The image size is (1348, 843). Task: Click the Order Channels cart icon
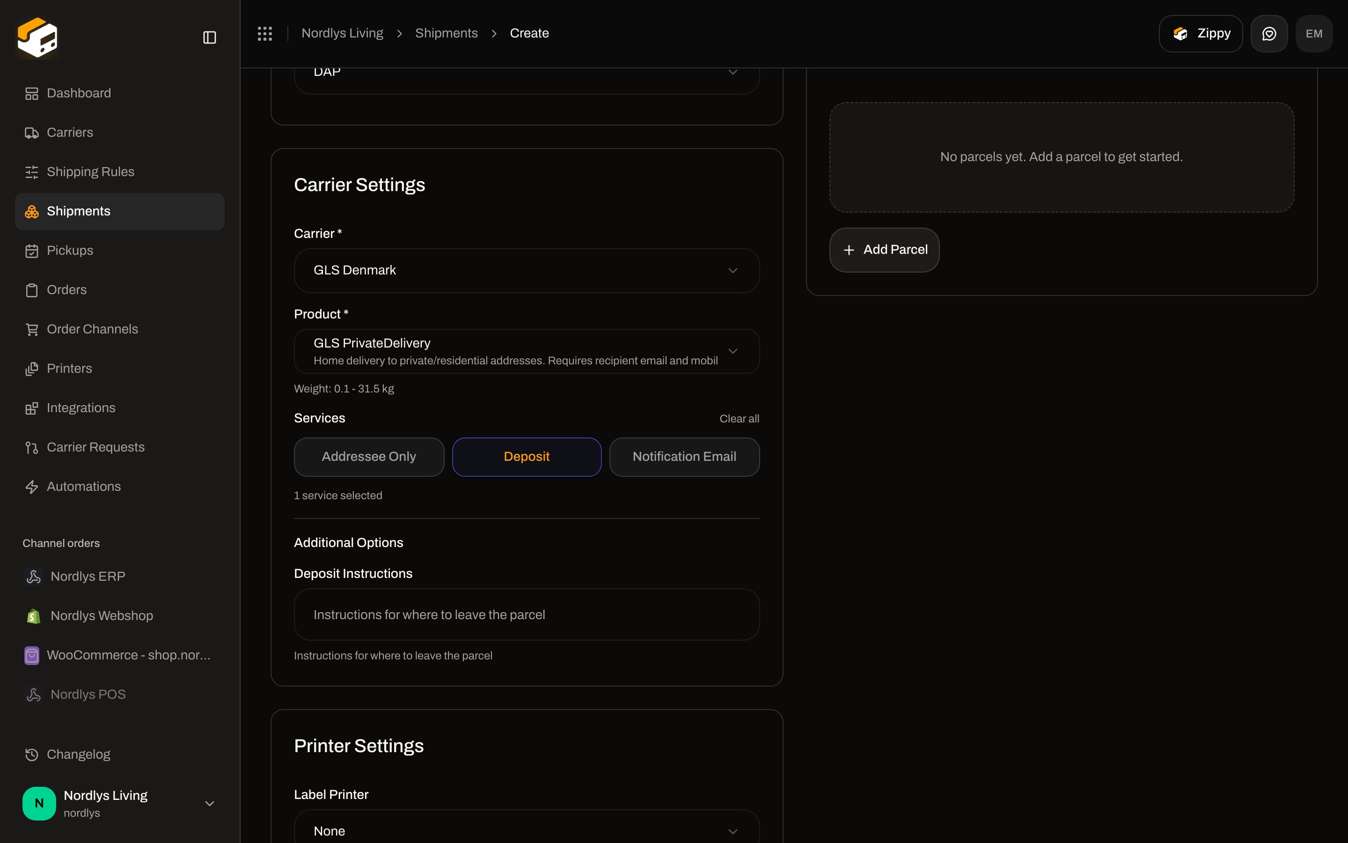coord(32,330)
